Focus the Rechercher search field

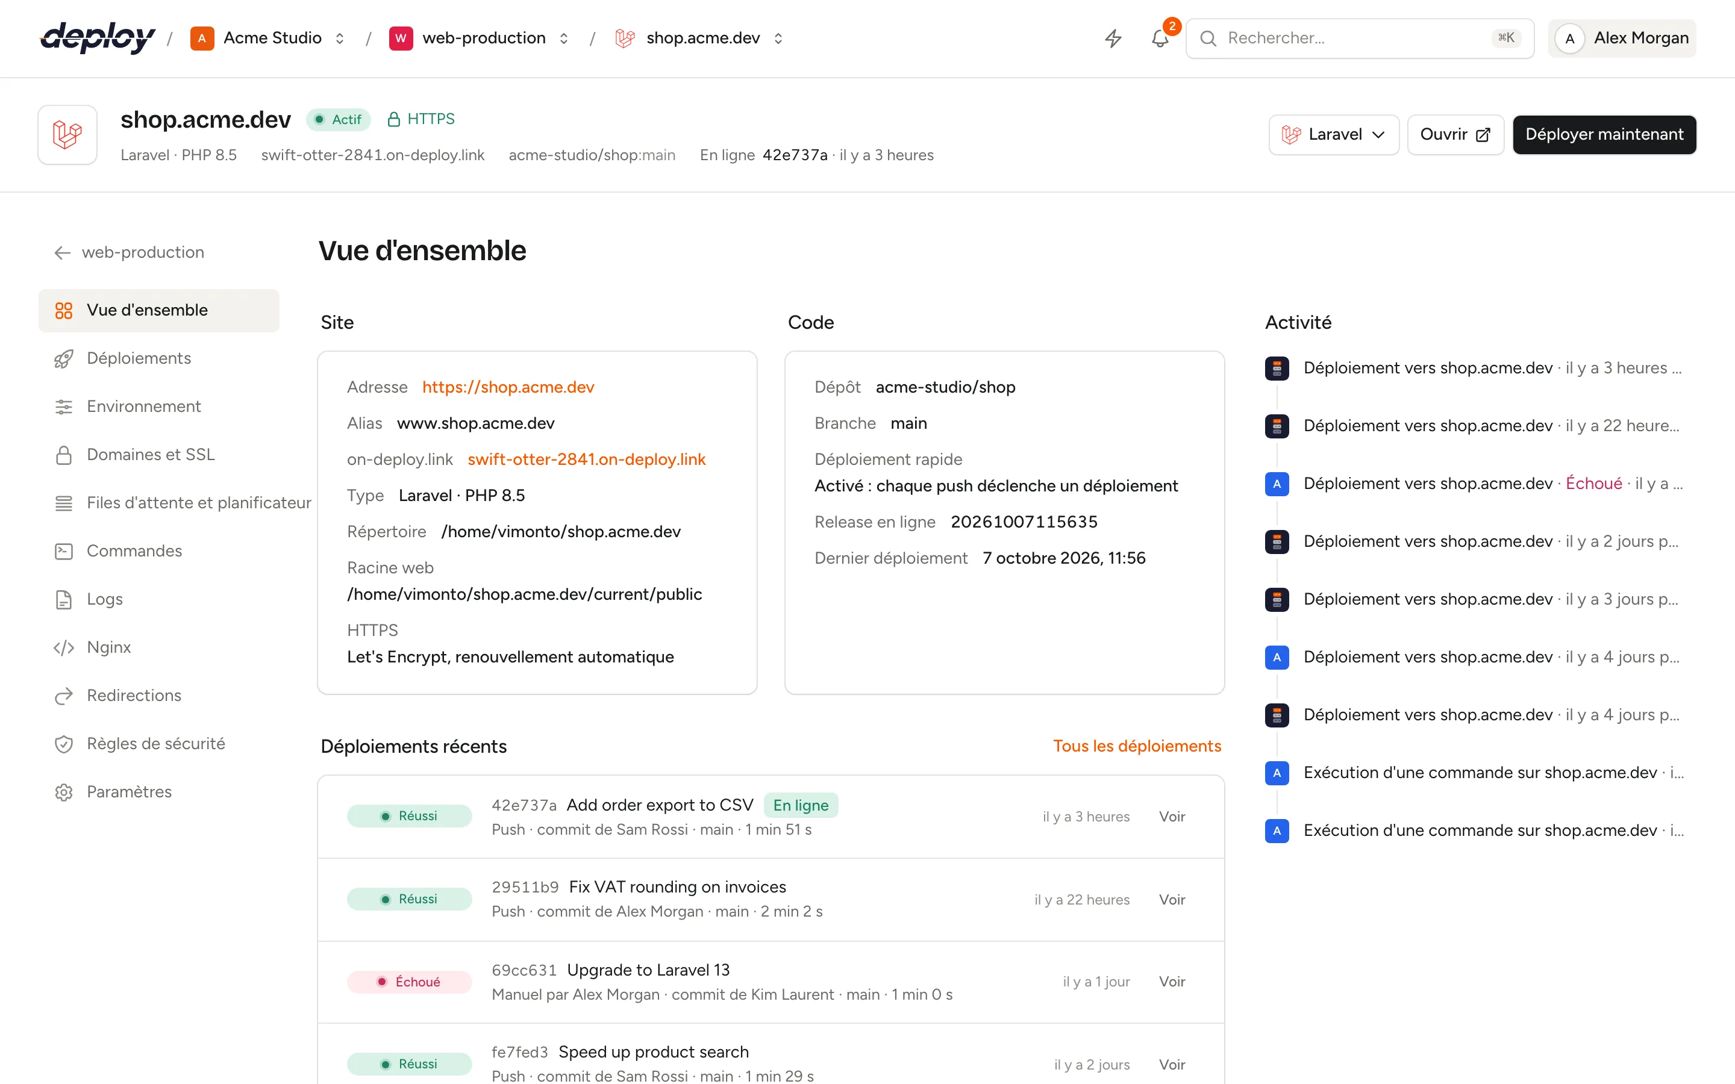click(x=1359, y=38)
